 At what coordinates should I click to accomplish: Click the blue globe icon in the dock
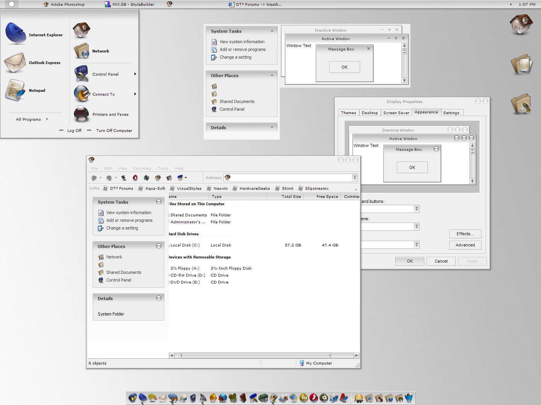coord(222,398)
